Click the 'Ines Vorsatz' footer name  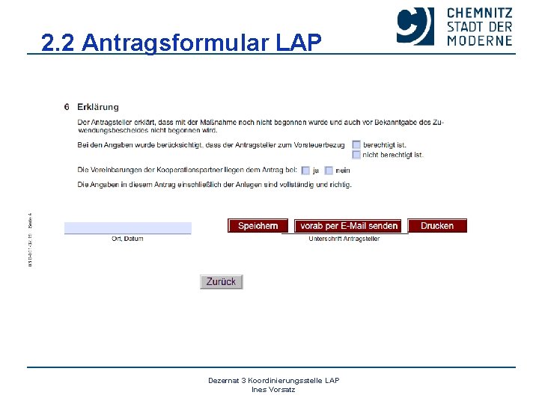[x=273, y=390]
